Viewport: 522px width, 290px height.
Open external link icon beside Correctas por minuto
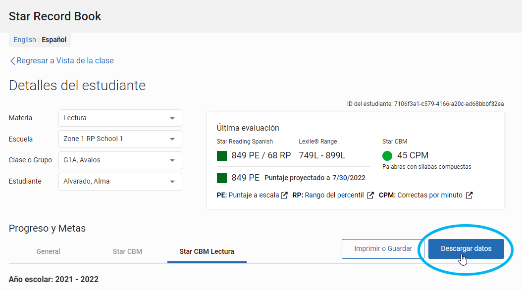469,195
